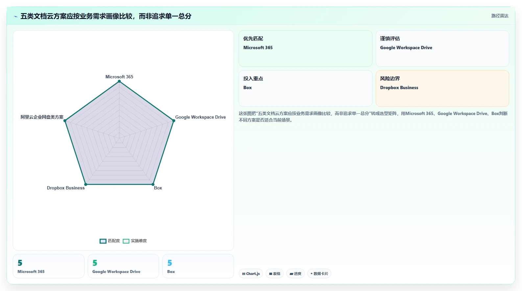Click the 匹配度 legend label
The height and width of the screenshot is (291, 522).
[114, 241]
